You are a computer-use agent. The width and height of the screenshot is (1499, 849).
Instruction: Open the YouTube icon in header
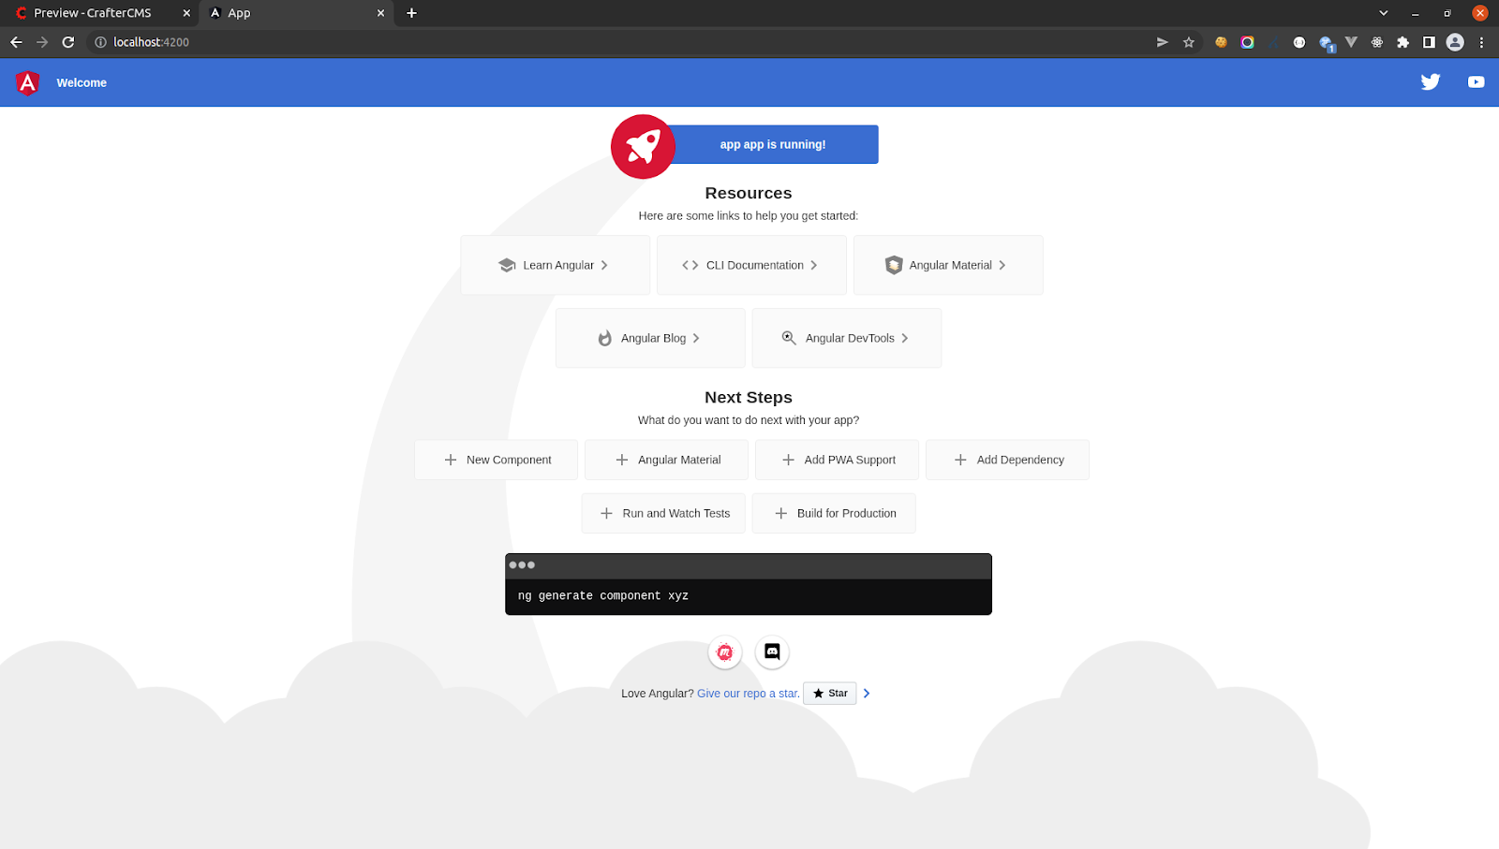point(1476,82)
